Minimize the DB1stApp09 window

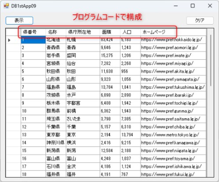176,6
